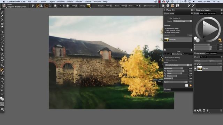Toggle Canvas layer visibility eye
Screen dimensions: 223x125
tap(195, 68)
